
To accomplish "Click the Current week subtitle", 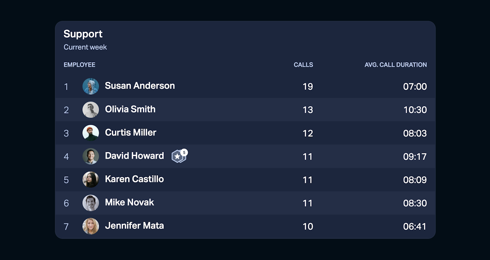I will (x=85, y=47).
